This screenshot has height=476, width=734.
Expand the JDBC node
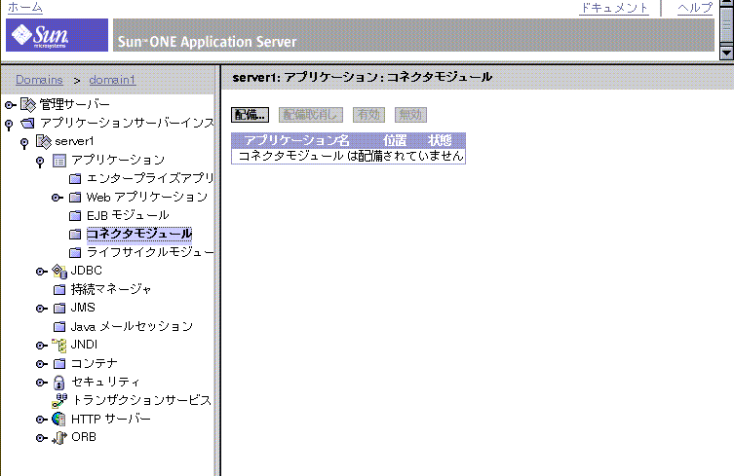tap(42, 272)
